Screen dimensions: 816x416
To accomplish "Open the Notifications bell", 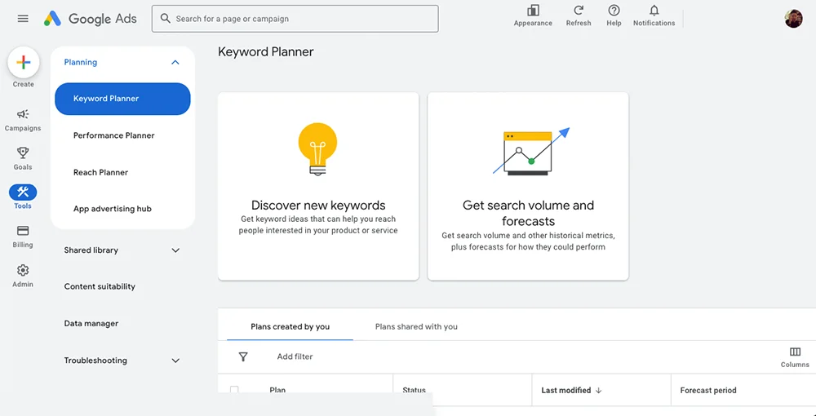I will 654,11.
